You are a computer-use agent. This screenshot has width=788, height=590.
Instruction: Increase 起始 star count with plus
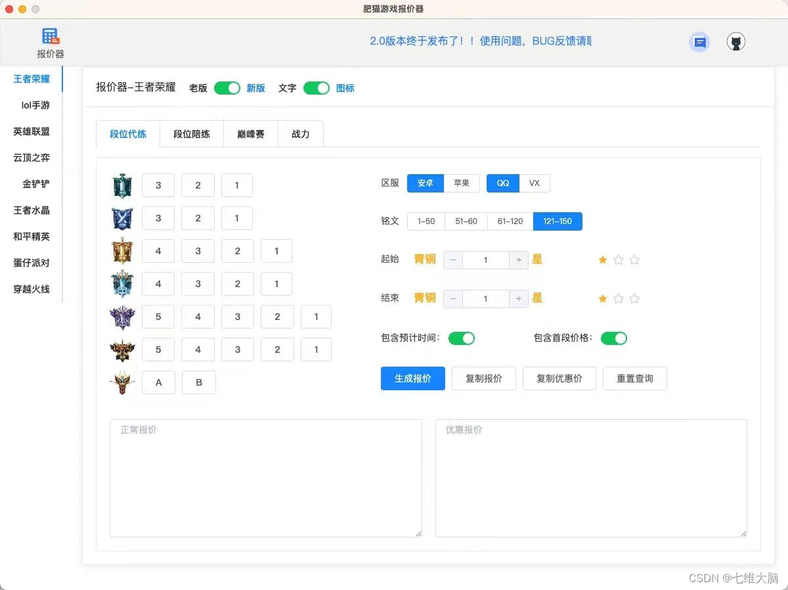[519, 260]
